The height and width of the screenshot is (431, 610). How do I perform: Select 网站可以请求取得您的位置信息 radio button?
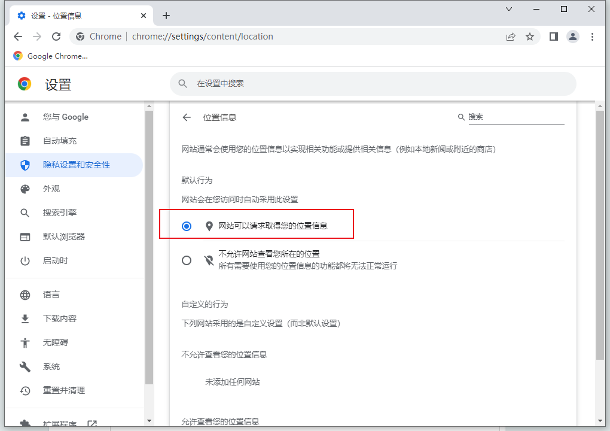(x=187, y=226)
